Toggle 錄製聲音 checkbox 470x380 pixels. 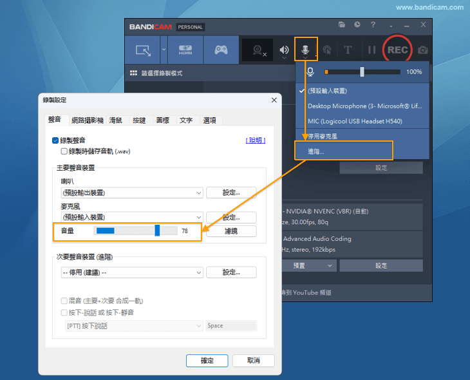(55, 140)
